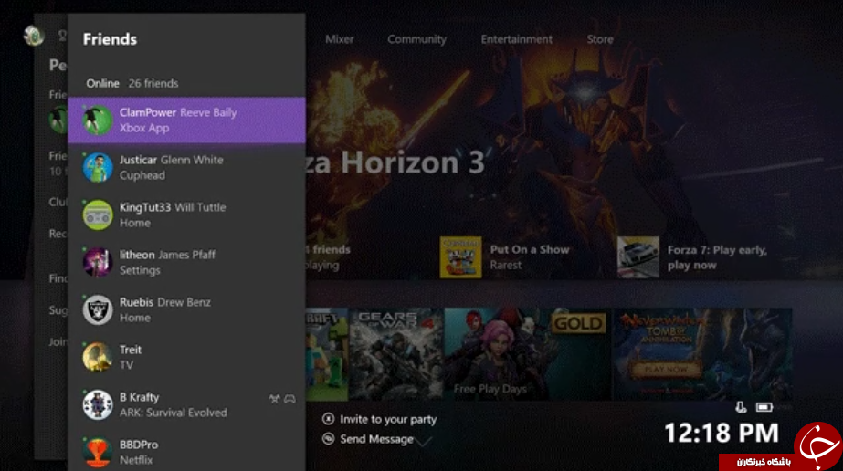
Task: Click Justicar's green avatar icon
Action: pyautogui.click(x=98, y=168)
